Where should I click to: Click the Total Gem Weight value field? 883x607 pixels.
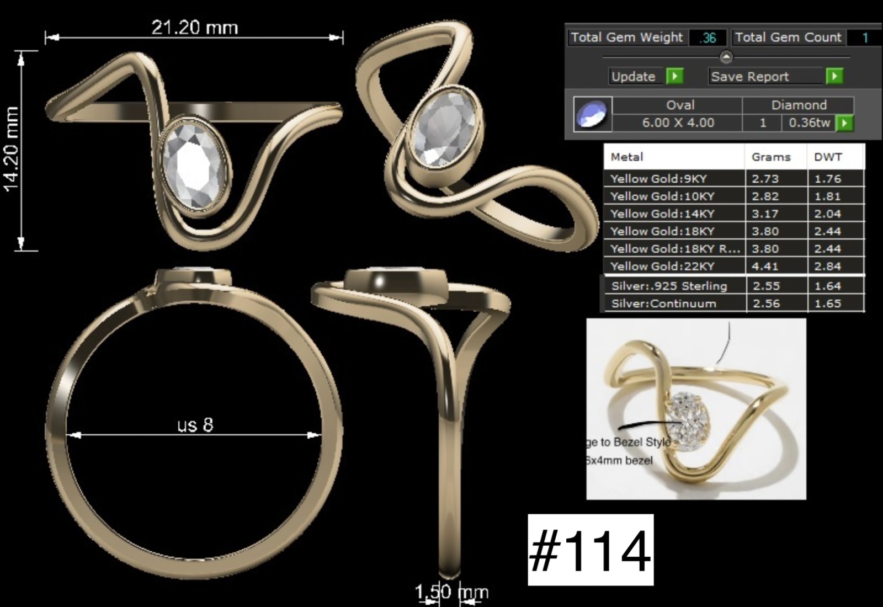coord(708,38)
